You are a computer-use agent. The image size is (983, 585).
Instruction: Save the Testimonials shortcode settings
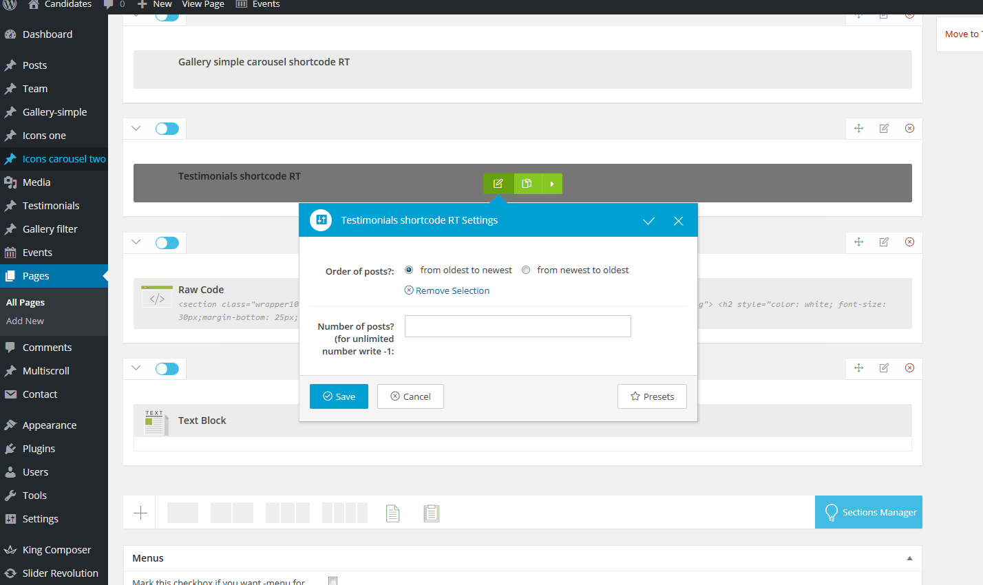pyautogui.click(x=339, y=396)
